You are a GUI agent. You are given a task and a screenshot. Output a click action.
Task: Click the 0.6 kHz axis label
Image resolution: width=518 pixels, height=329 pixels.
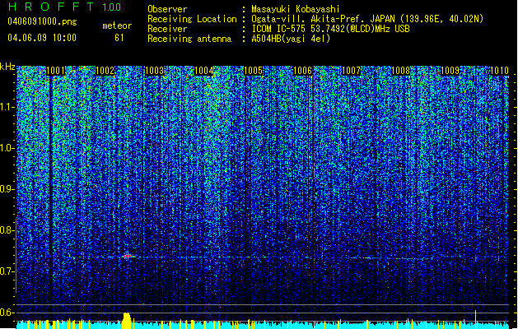point(7,313)
